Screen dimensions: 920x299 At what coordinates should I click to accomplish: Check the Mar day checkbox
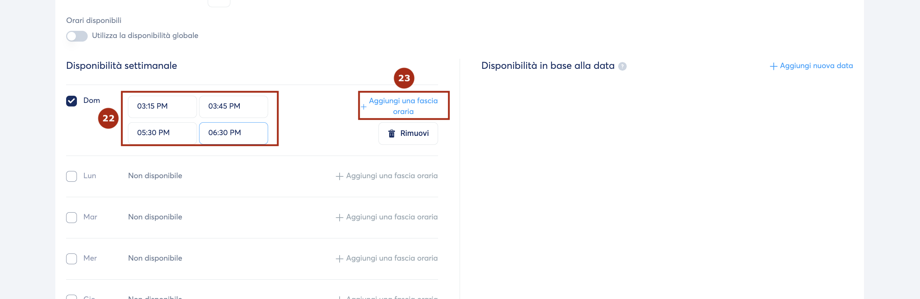72,218
